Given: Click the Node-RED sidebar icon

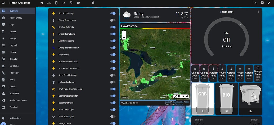Looking at the screenshot, I should (x=3, y=93).
